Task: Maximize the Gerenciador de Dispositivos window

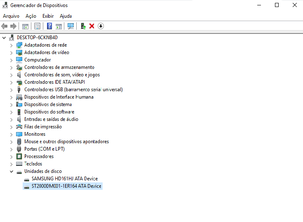Action: coord(277,5)
